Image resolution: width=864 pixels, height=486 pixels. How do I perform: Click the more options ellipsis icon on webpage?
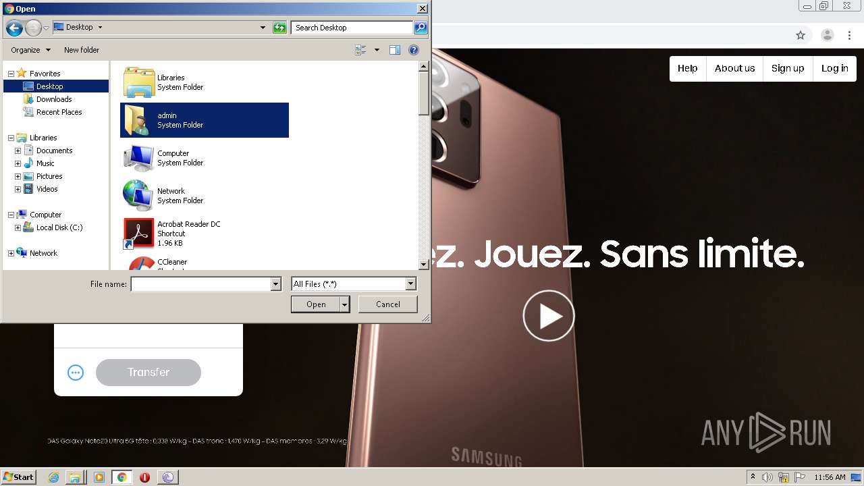(76, 373)
